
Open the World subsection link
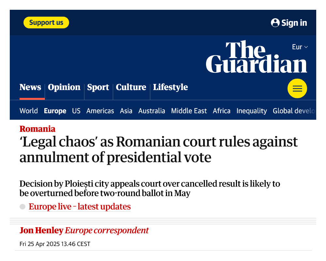[x=29, y=111]
